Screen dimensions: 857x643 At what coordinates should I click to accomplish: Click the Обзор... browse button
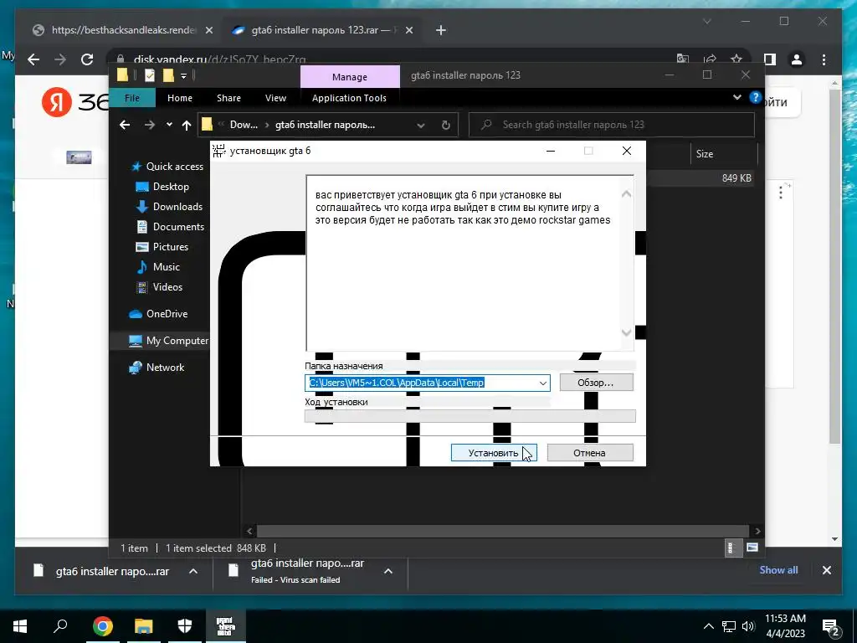pyautogui.click(x=596, y=383)
